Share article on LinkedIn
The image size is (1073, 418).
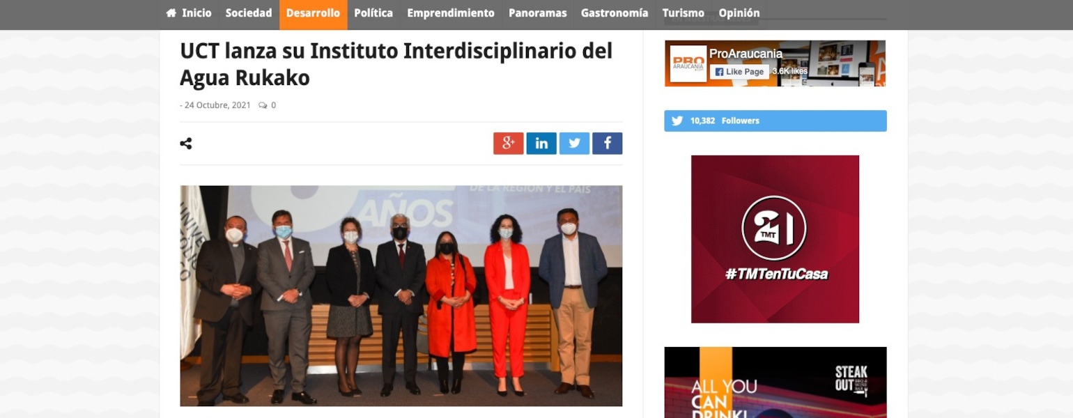click(x=541, y=144)
